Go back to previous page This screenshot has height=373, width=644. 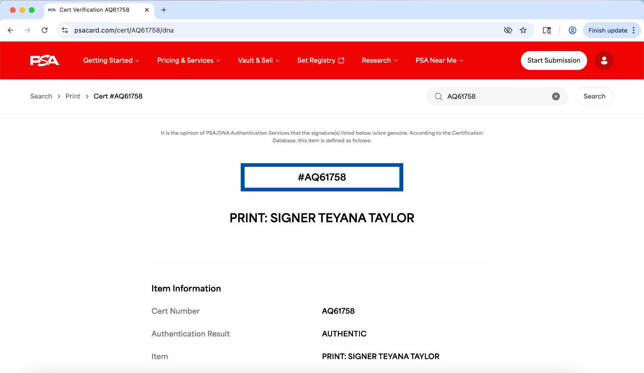coord(10,30)
